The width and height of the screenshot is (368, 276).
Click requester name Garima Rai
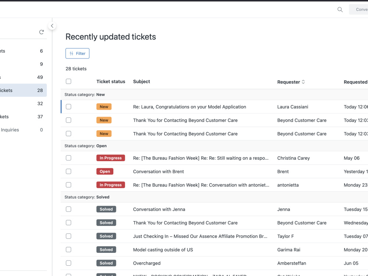click(289, 250)
